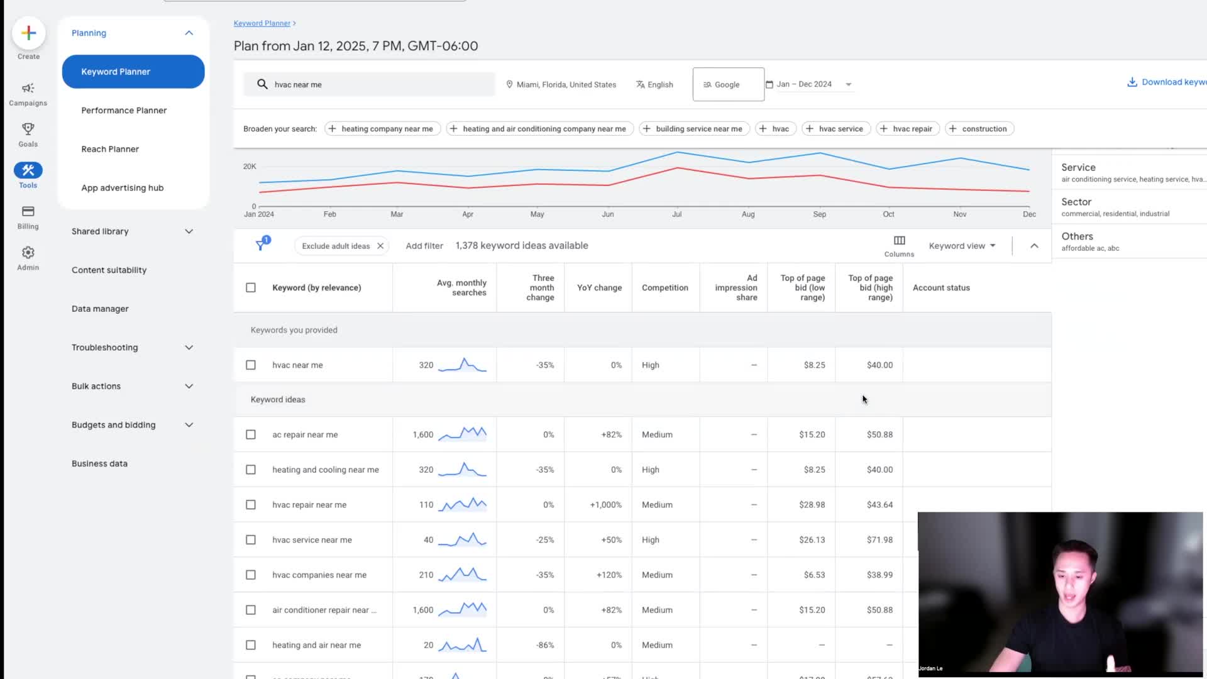Open the Admin gear icon

coord(28,253)
